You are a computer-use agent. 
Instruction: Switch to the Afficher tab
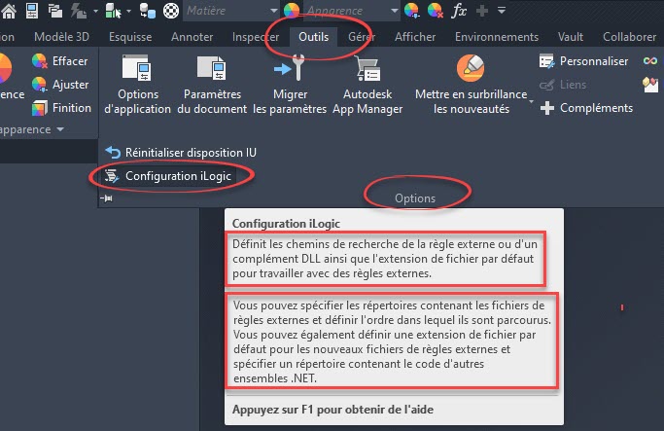(415, 37)
